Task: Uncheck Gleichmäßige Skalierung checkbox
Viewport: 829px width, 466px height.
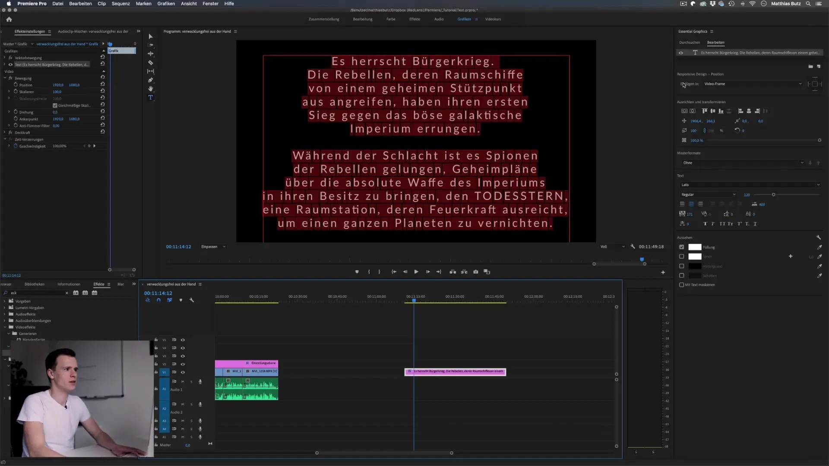Action: point(55,105)
